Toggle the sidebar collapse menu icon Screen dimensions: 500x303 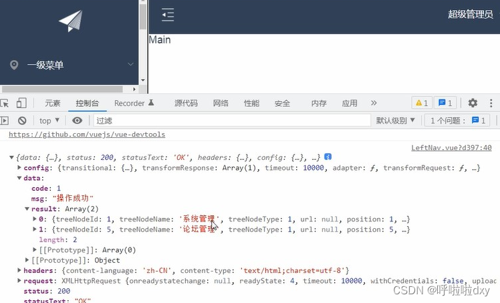click(x=168, y=15)
